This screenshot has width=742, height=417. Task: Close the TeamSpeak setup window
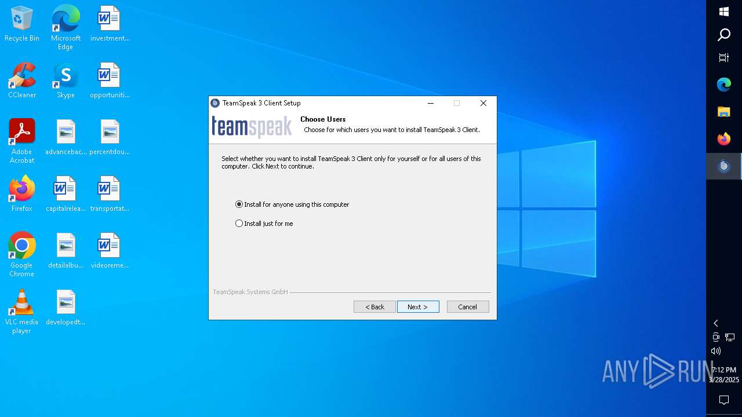click(x=483, y=103)
